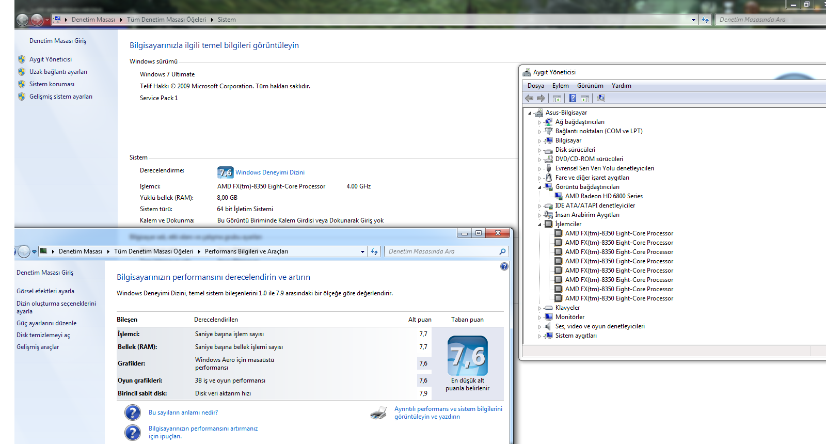The width and height of the screenshot is (826, 444).
Task: Click question icon beside Bu sayıların anlamı nedir
Action: pos(133,413)
